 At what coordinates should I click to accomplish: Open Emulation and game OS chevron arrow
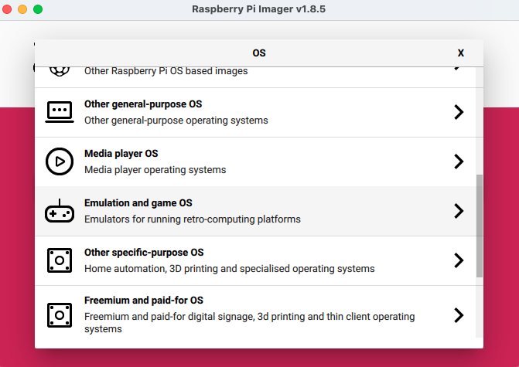pyautogui.click(x=459, y=211)
